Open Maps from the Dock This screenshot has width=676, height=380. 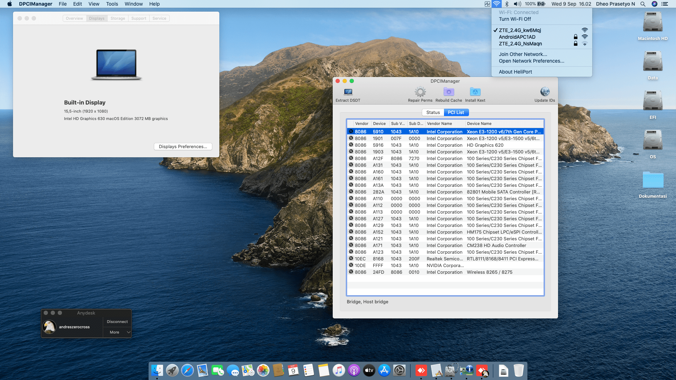[x=248, y=370]
